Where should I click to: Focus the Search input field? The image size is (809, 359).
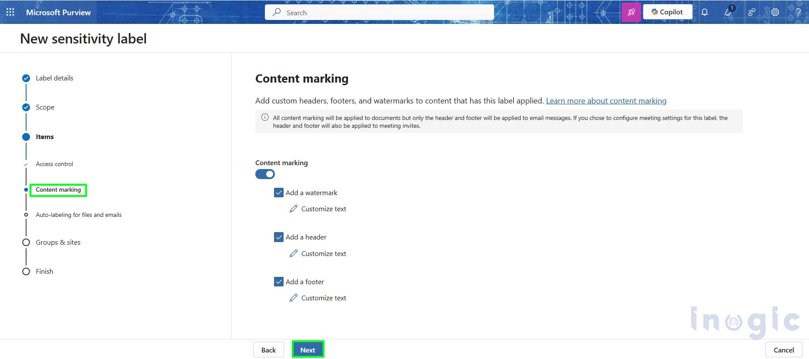[379, 12]
